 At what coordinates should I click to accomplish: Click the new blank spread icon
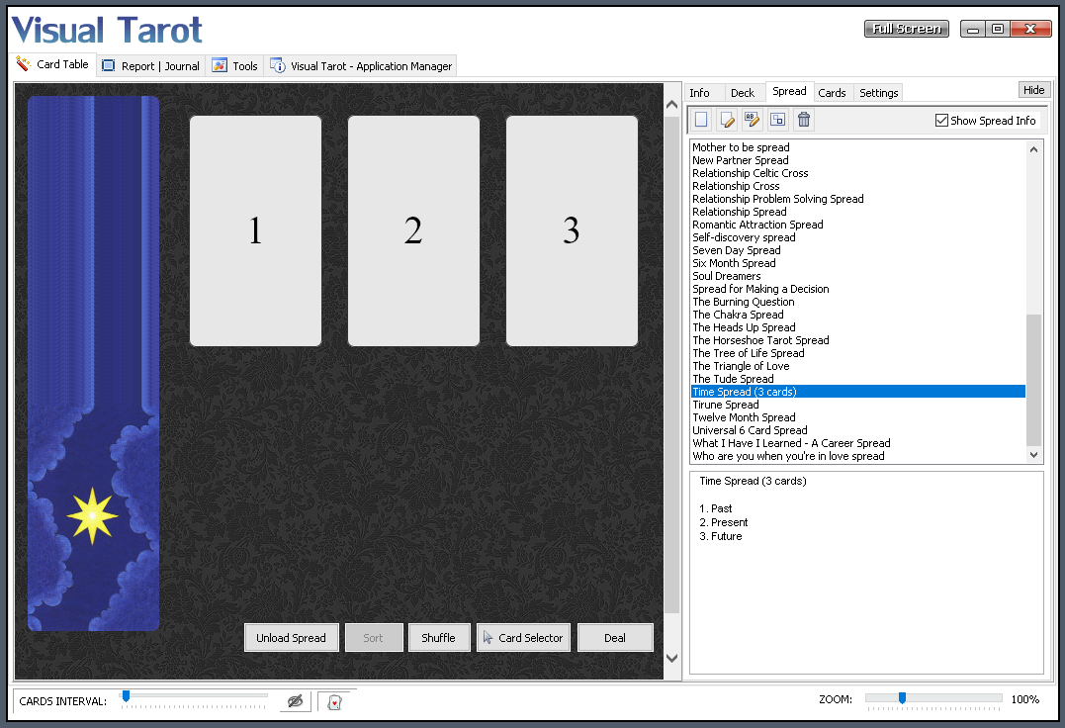[x=701, y=121]
